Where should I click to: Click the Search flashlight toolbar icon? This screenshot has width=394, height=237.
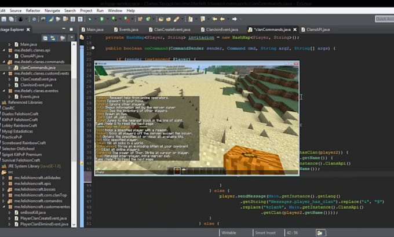(176, 19)
